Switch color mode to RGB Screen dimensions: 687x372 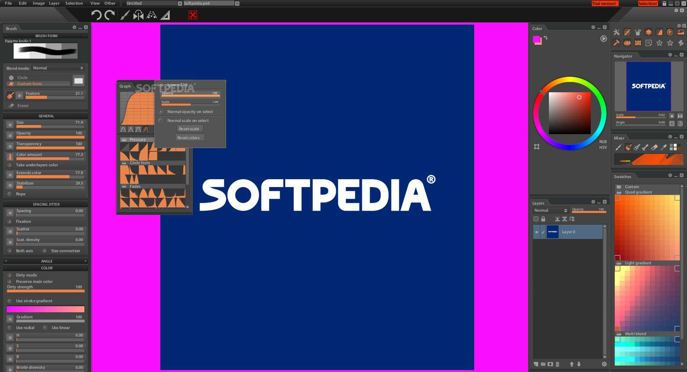click(x=603, y=142)
